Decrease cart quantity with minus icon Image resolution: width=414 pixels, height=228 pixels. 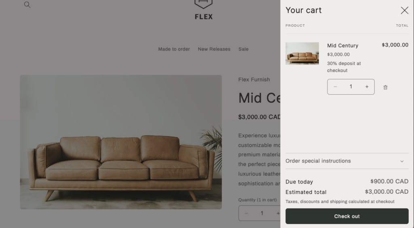335,87
